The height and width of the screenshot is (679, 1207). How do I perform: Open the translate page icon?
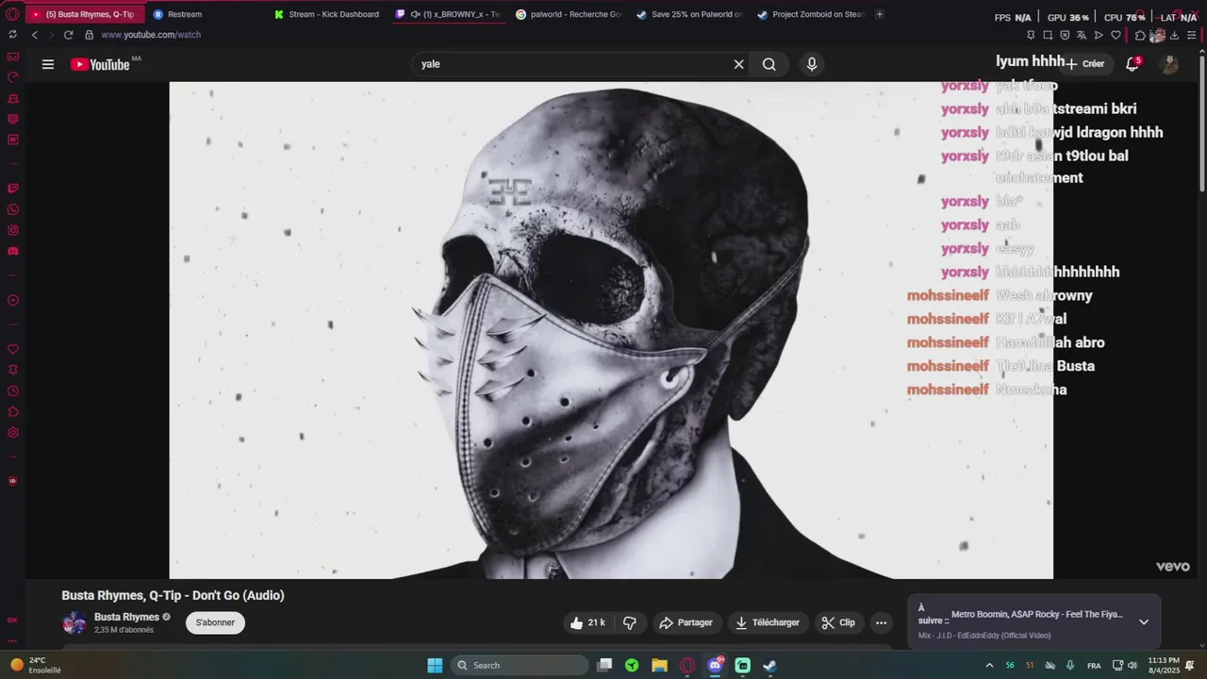[1082, 35]
